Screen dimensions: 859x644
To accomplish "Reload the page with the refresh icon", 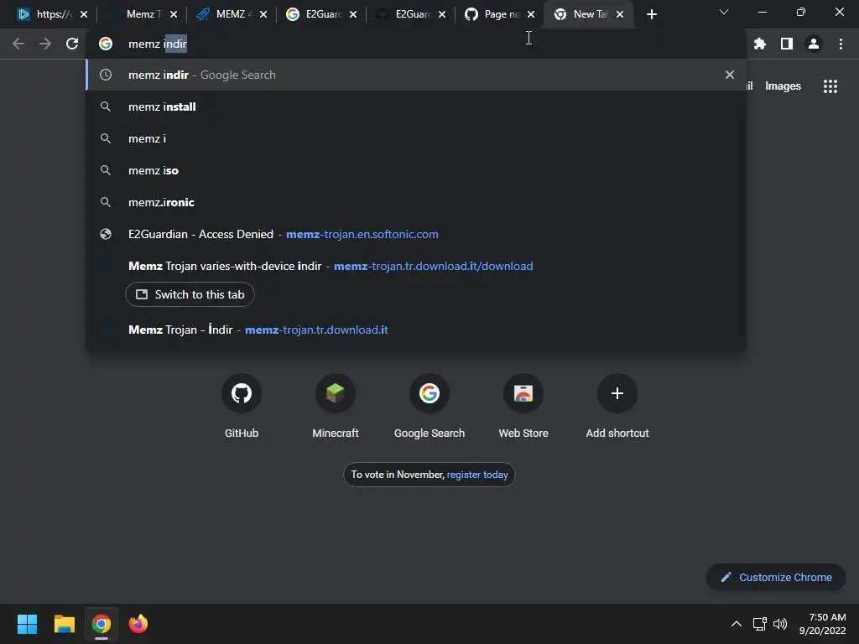I will (x=72, y=44).
